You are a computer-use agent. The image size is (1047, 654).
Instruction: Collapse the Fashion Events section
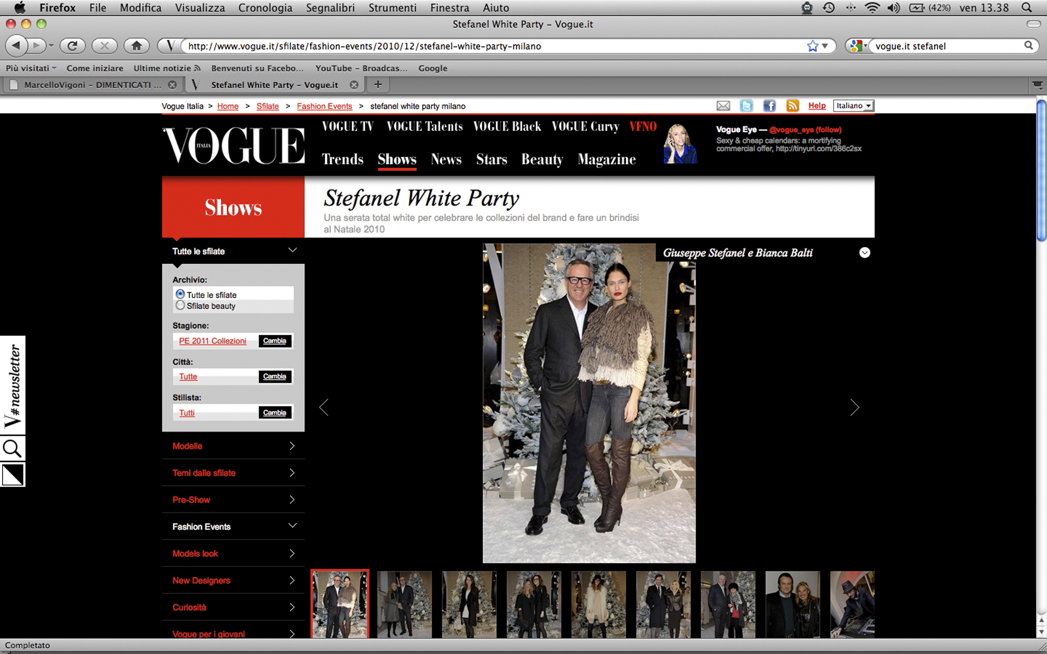[293, 526]
